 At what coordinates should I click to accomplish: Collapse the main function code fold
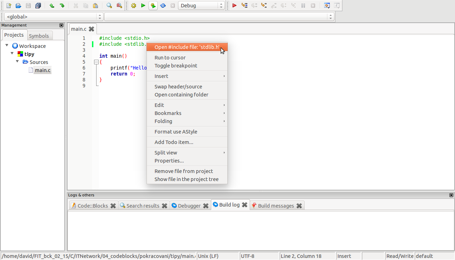[97, 61]
